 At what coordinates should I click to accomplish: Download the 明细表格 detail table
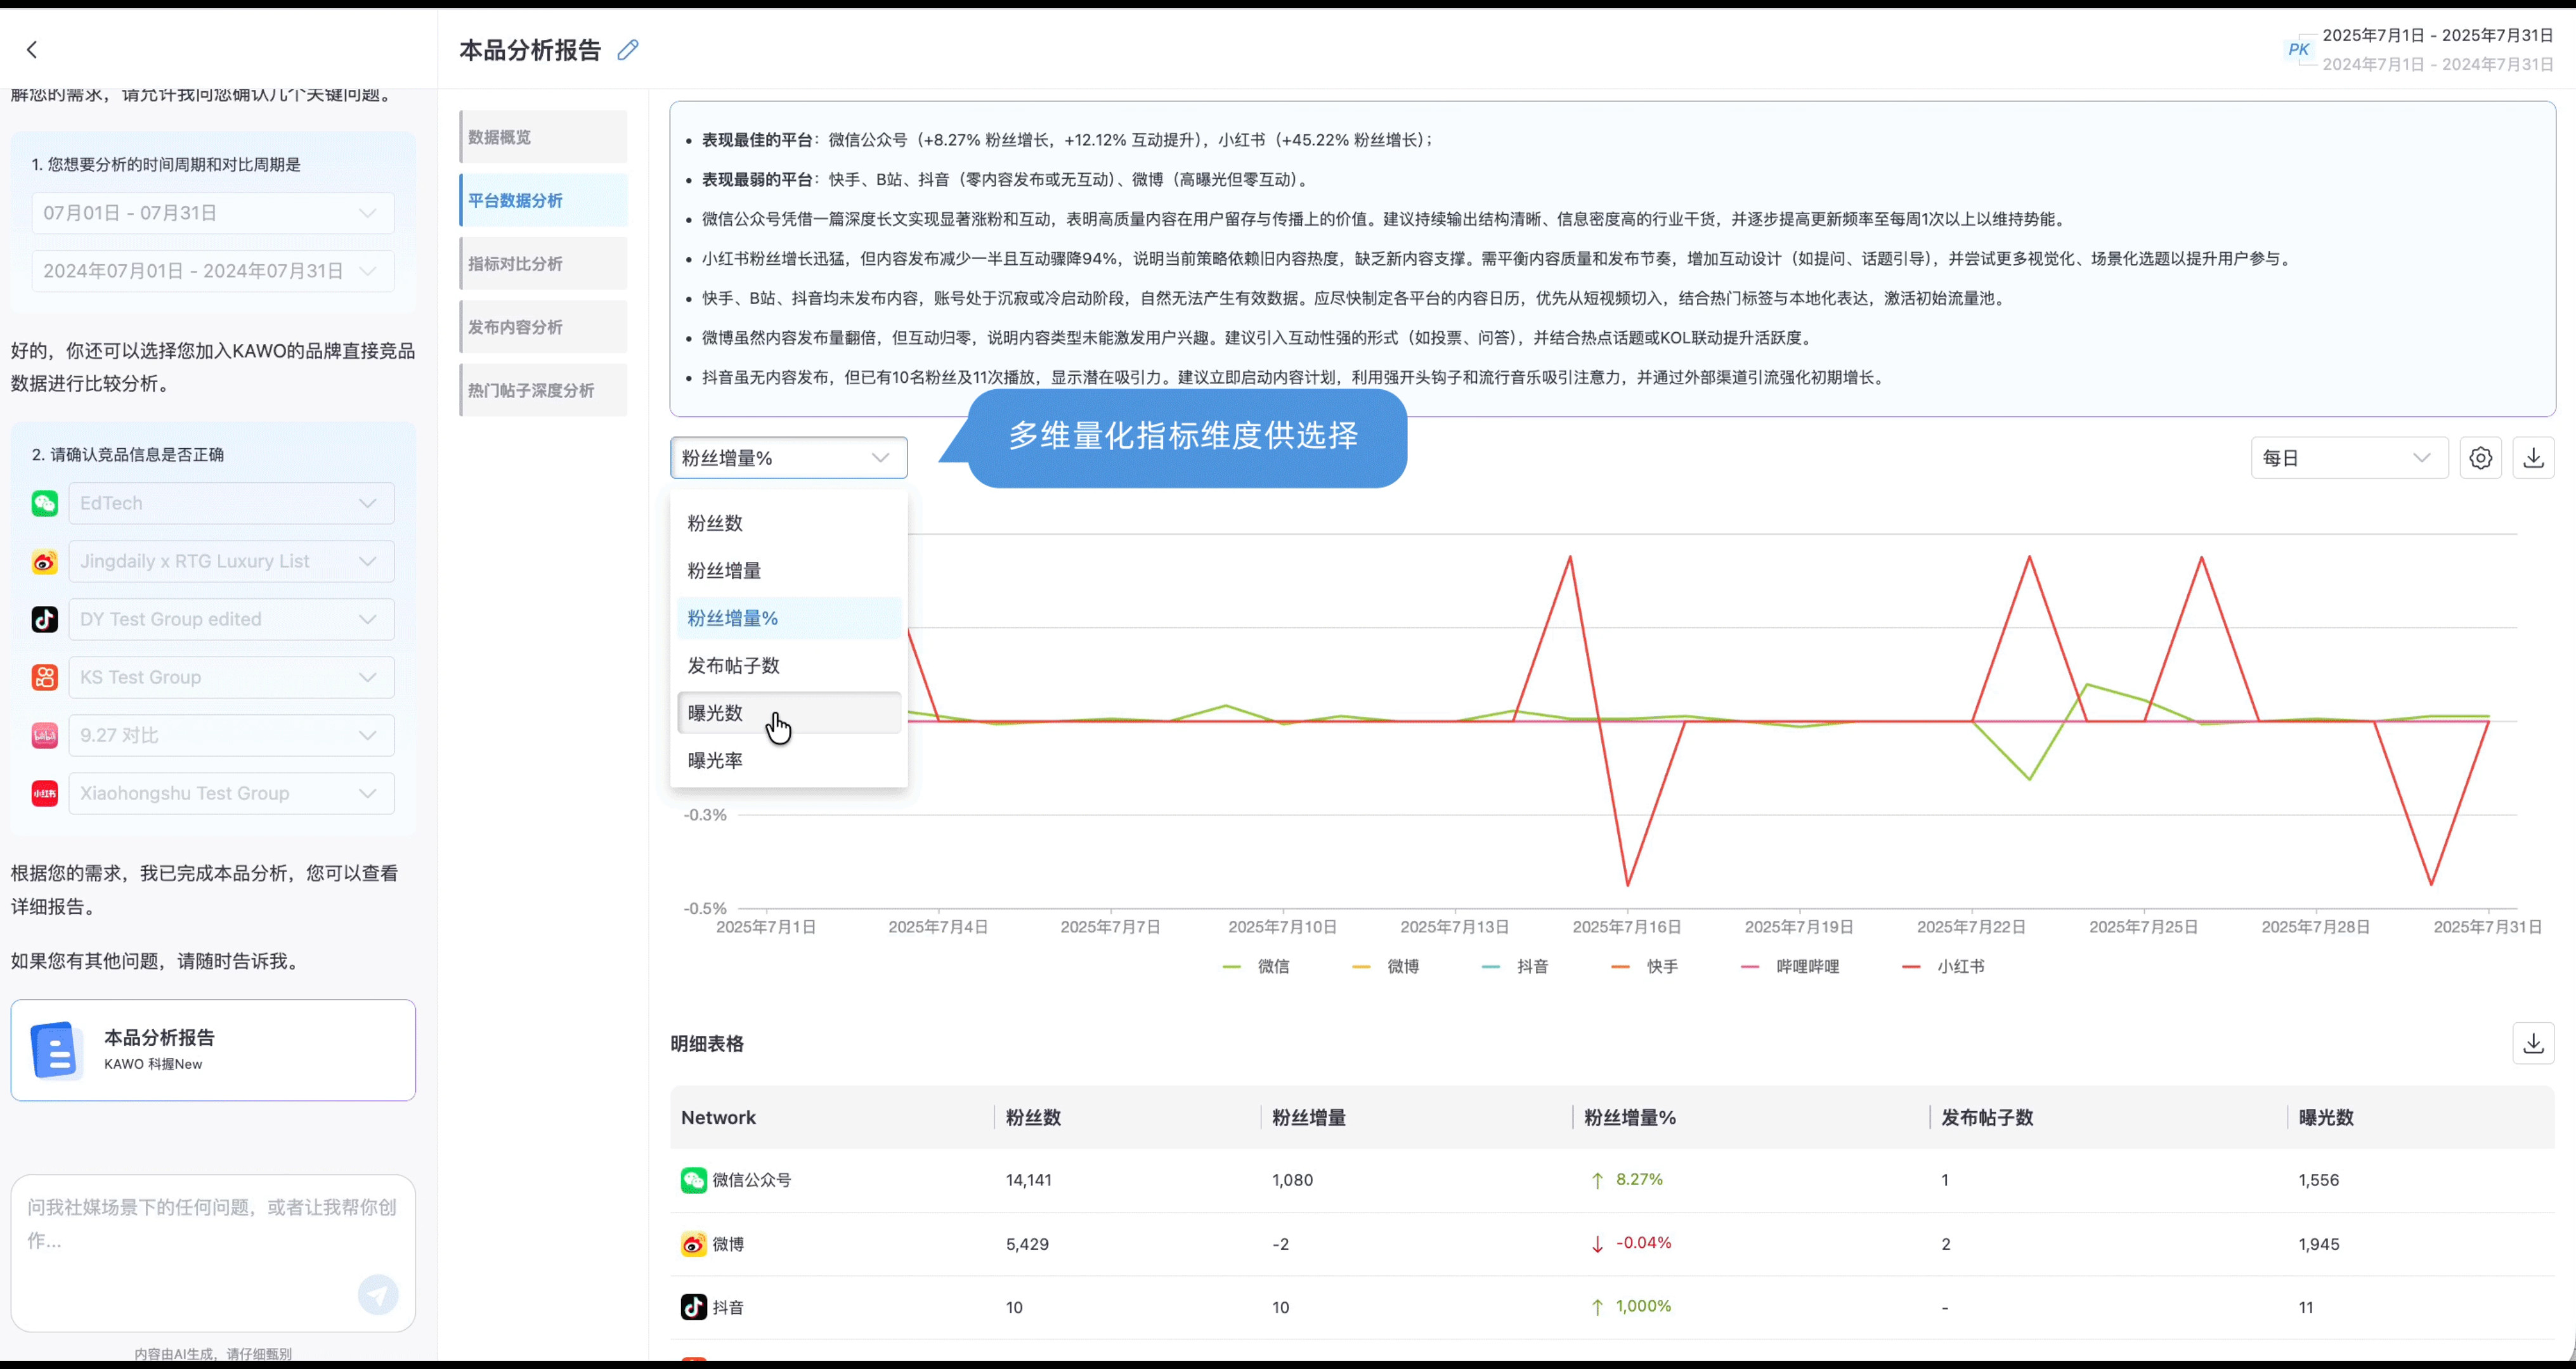(2533, 1043)
